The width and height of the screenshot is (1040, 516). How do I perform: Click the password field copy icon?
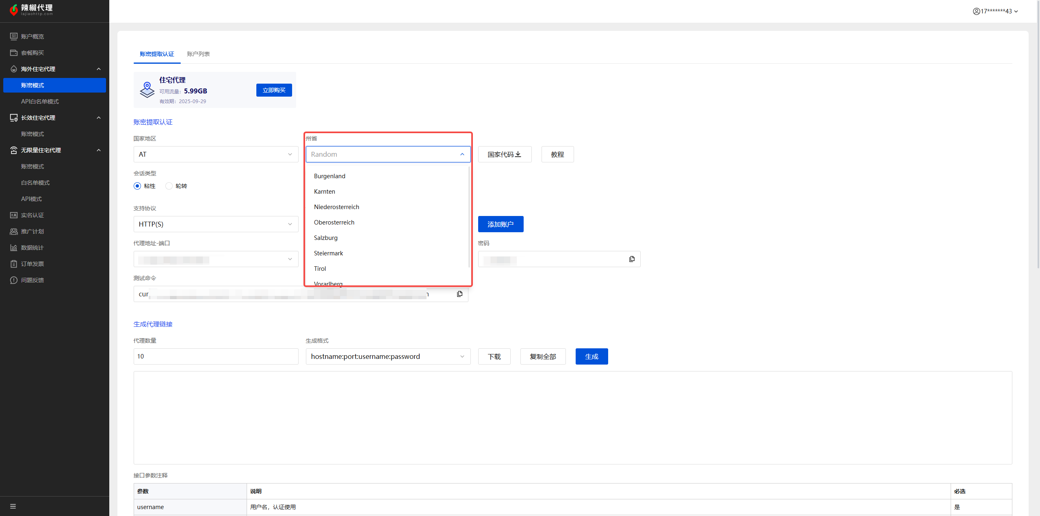(x=632, y=259)
